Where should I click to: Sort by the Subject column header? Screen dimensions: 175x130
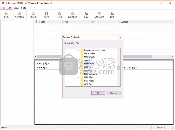147,22
